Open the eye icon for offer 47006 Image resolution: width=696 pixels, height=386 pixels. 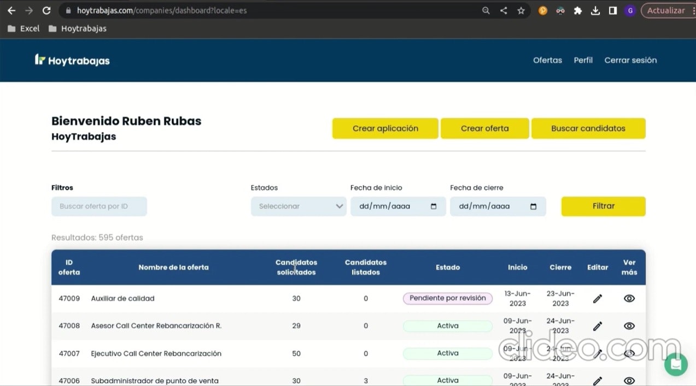(x=629, y=381)
